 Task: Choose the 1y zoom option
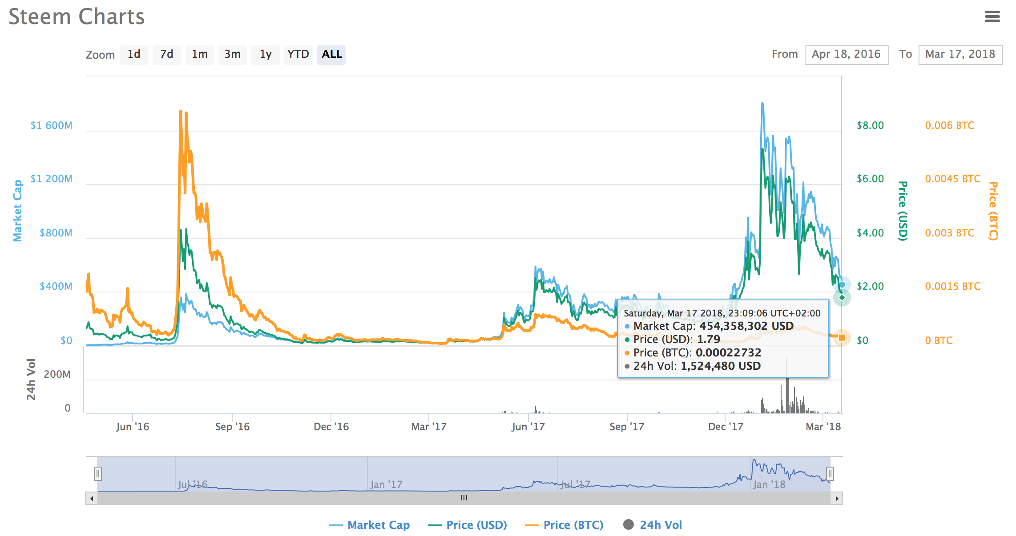tap(266, 55)
